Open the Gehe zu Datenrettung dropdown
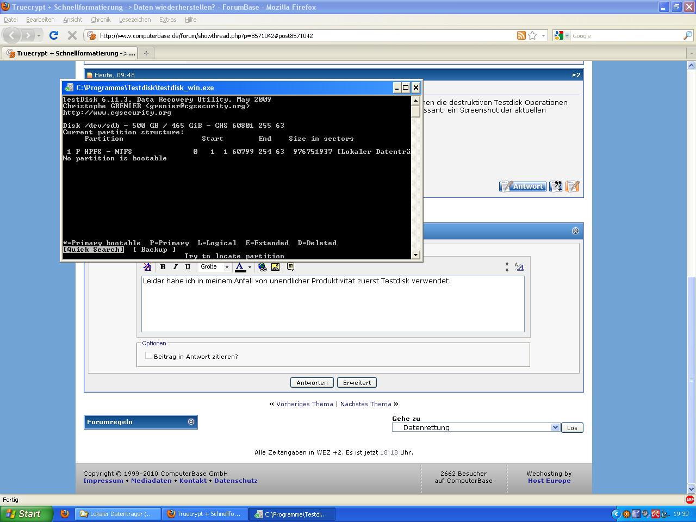The width and height of the screenshot is (696, 522). pos(476,427)
